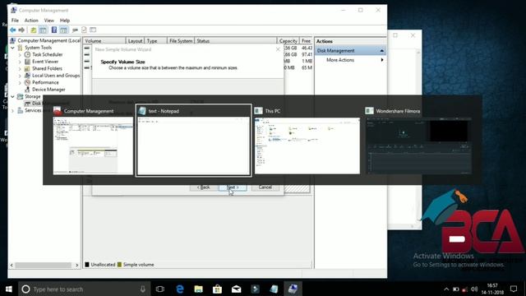The width and height of the screenshot is (526, 296).
Task: Click the Status column header
Action: click(236, 41)
